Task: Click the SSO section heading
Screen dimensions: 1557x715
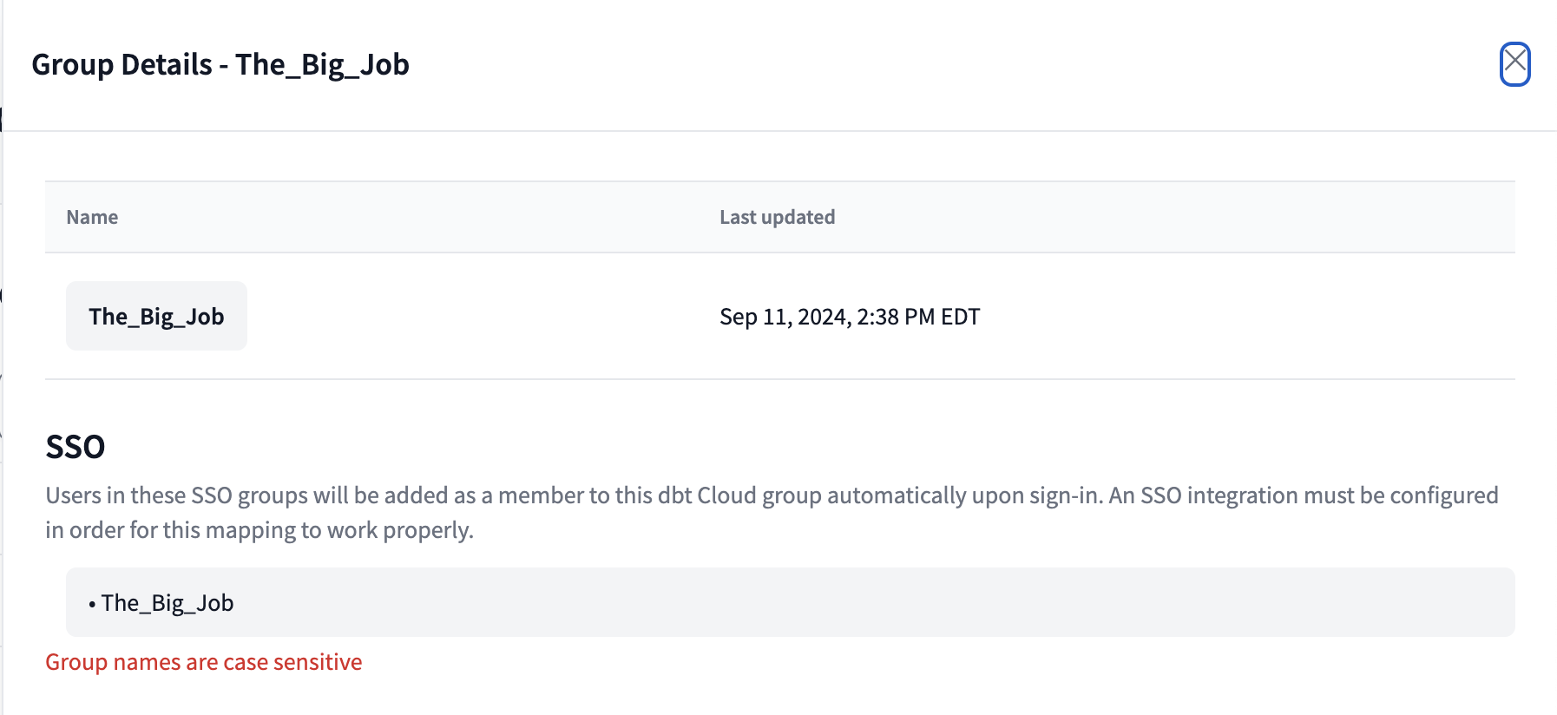Action: (75, 445)
